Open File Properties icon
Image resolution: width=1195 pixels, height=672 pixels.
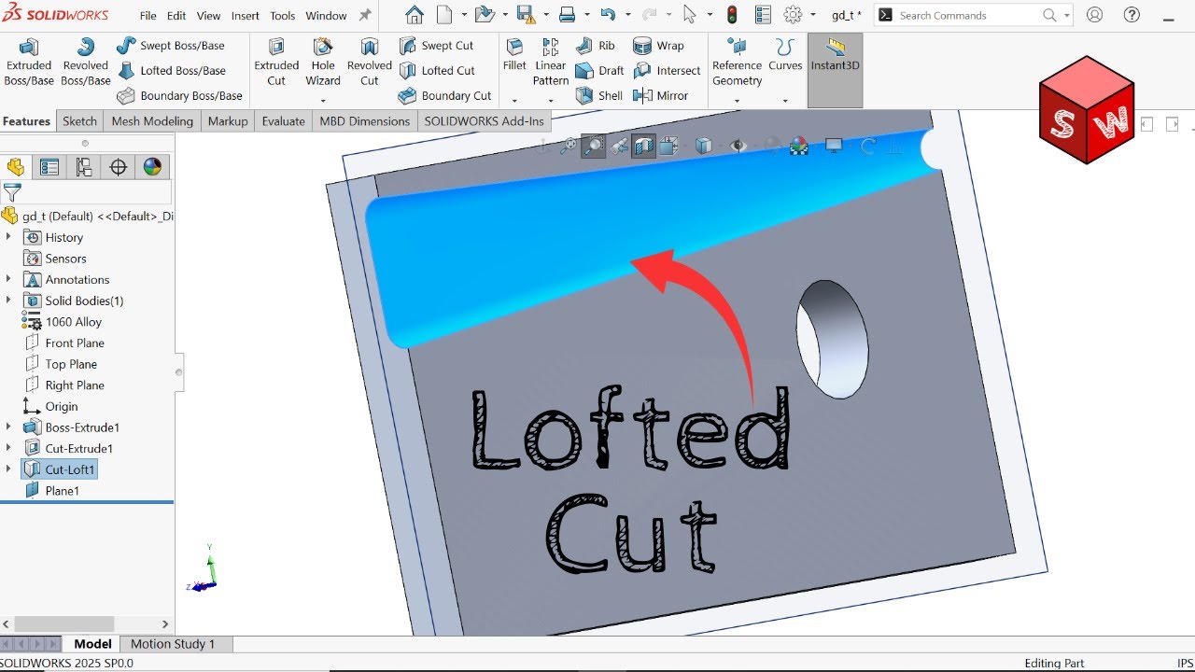[763, 15]
